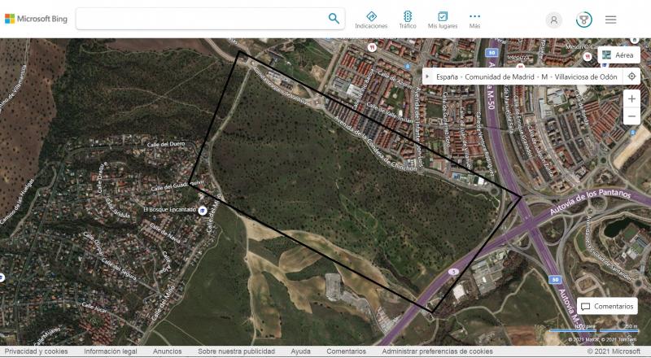Click the Microsoft Bing logo
651x358 pixels.
pos(36,19)
